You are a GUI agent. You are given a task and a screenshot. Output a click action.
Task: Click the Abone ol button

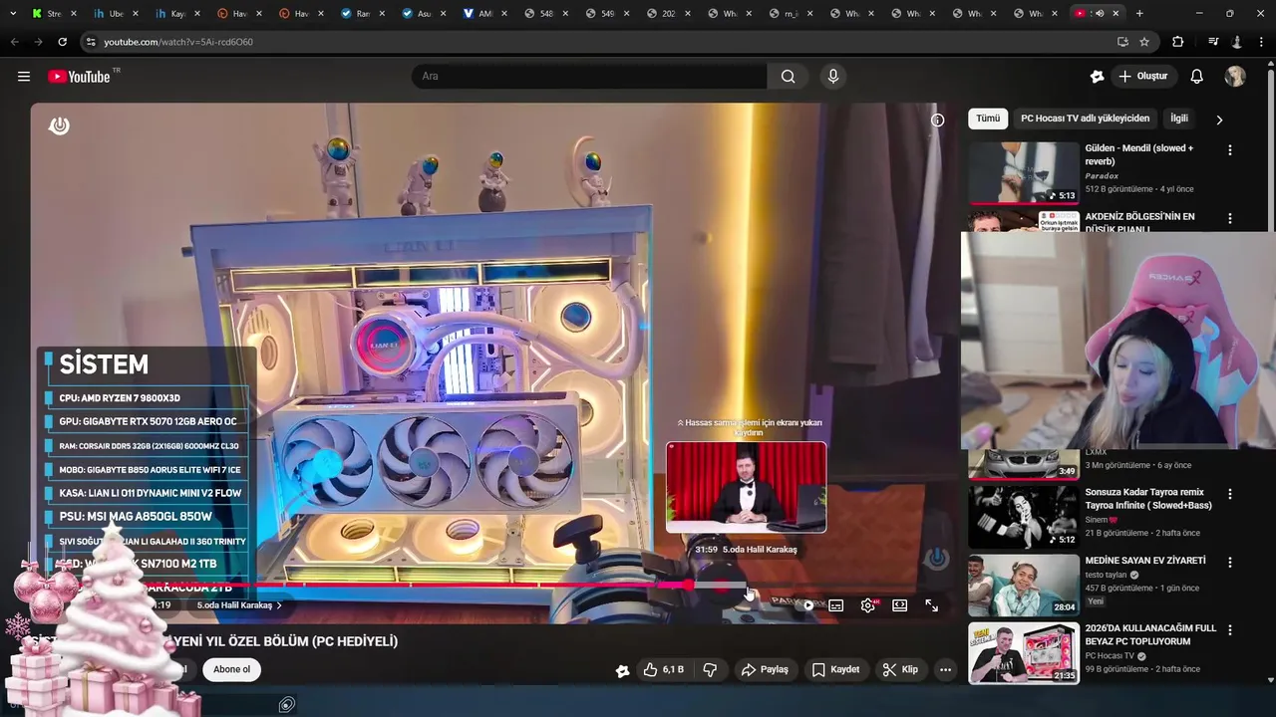[231, 669]
